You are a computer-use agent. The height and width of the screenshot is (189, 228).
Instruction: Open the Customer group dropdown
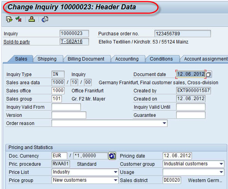[221, 164]
